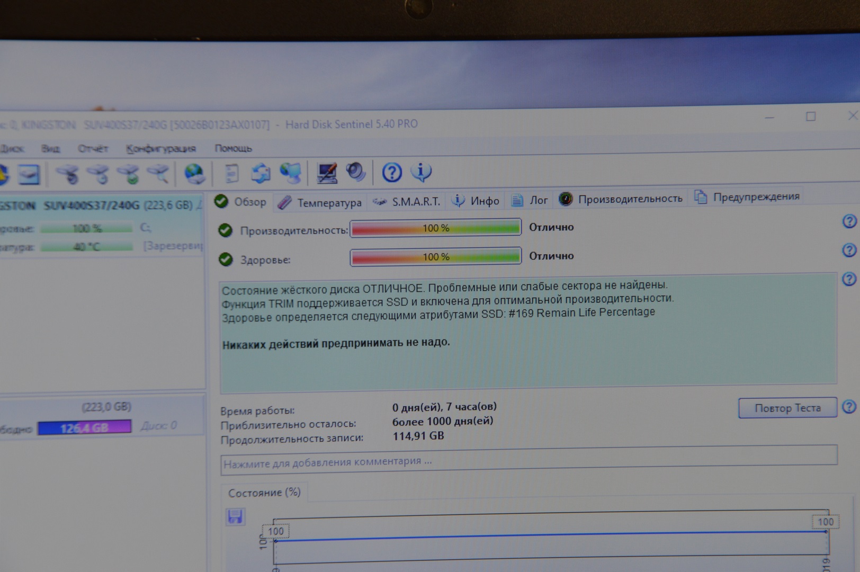Screen dimensions: 860x572
Task: Open the Лог tab
Action: (530, 200)
